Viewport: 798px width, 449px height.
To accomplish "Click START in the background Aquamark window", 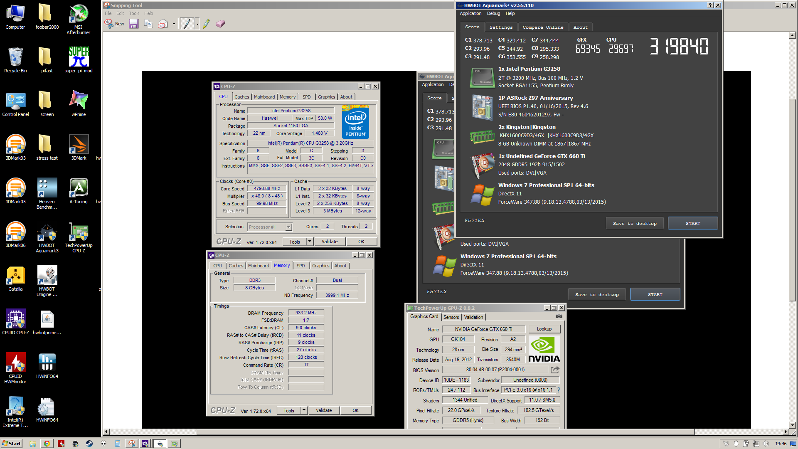I will 655,294.
